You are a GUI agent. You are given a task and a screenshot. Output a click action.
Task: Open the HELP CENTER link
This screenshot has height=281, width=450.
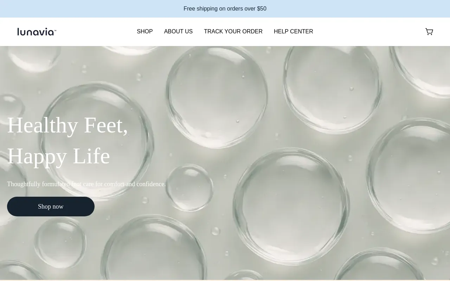click(x=293, y=32)
